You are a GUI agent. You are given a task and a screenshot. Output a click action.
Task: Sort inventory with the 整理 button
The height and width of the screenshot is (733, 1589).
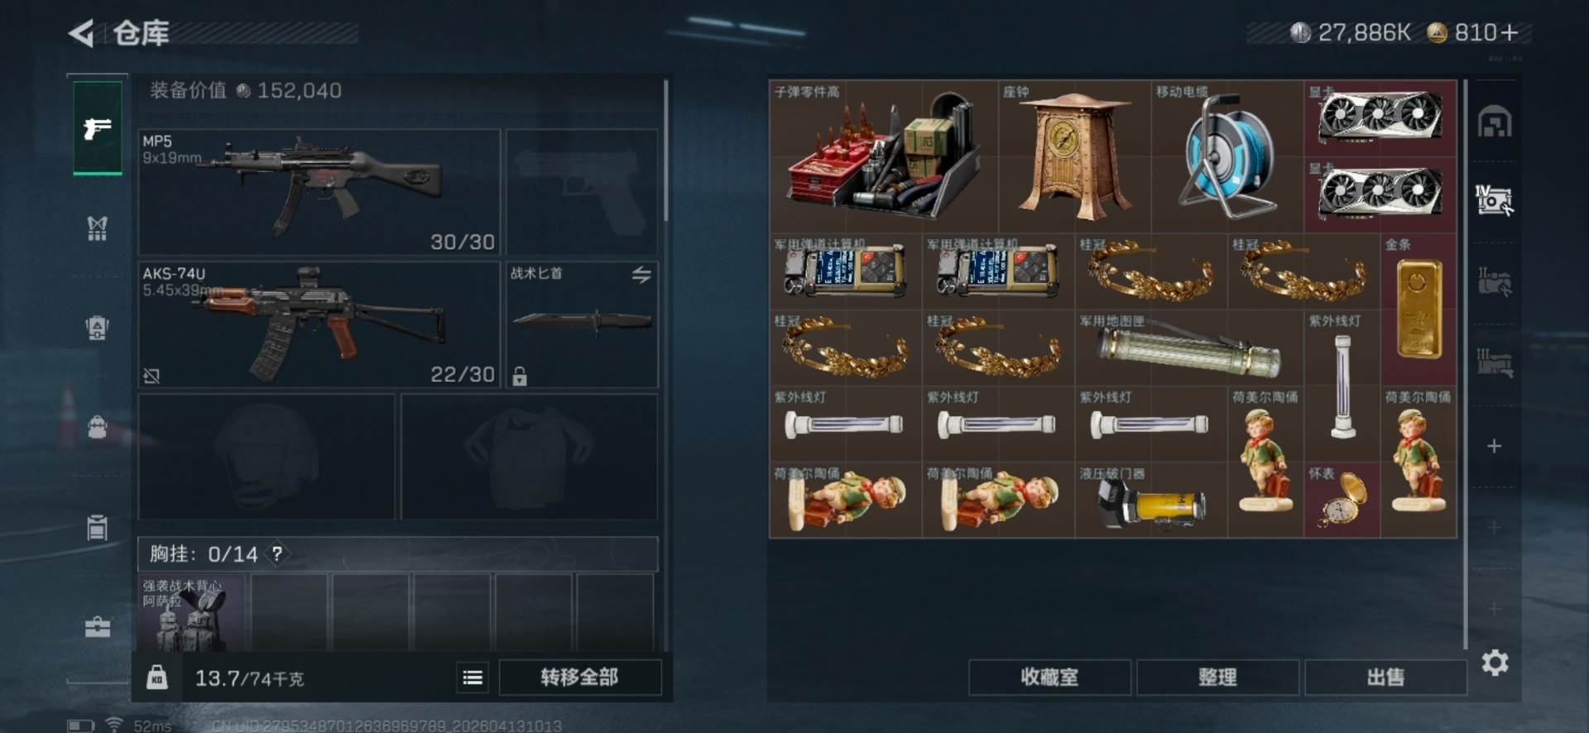pyautogui.click(x=1217, y=678)
